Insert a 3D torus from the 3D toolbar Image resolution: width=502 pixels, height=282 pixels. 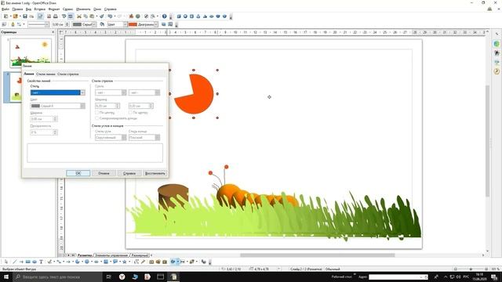[211, 16]
